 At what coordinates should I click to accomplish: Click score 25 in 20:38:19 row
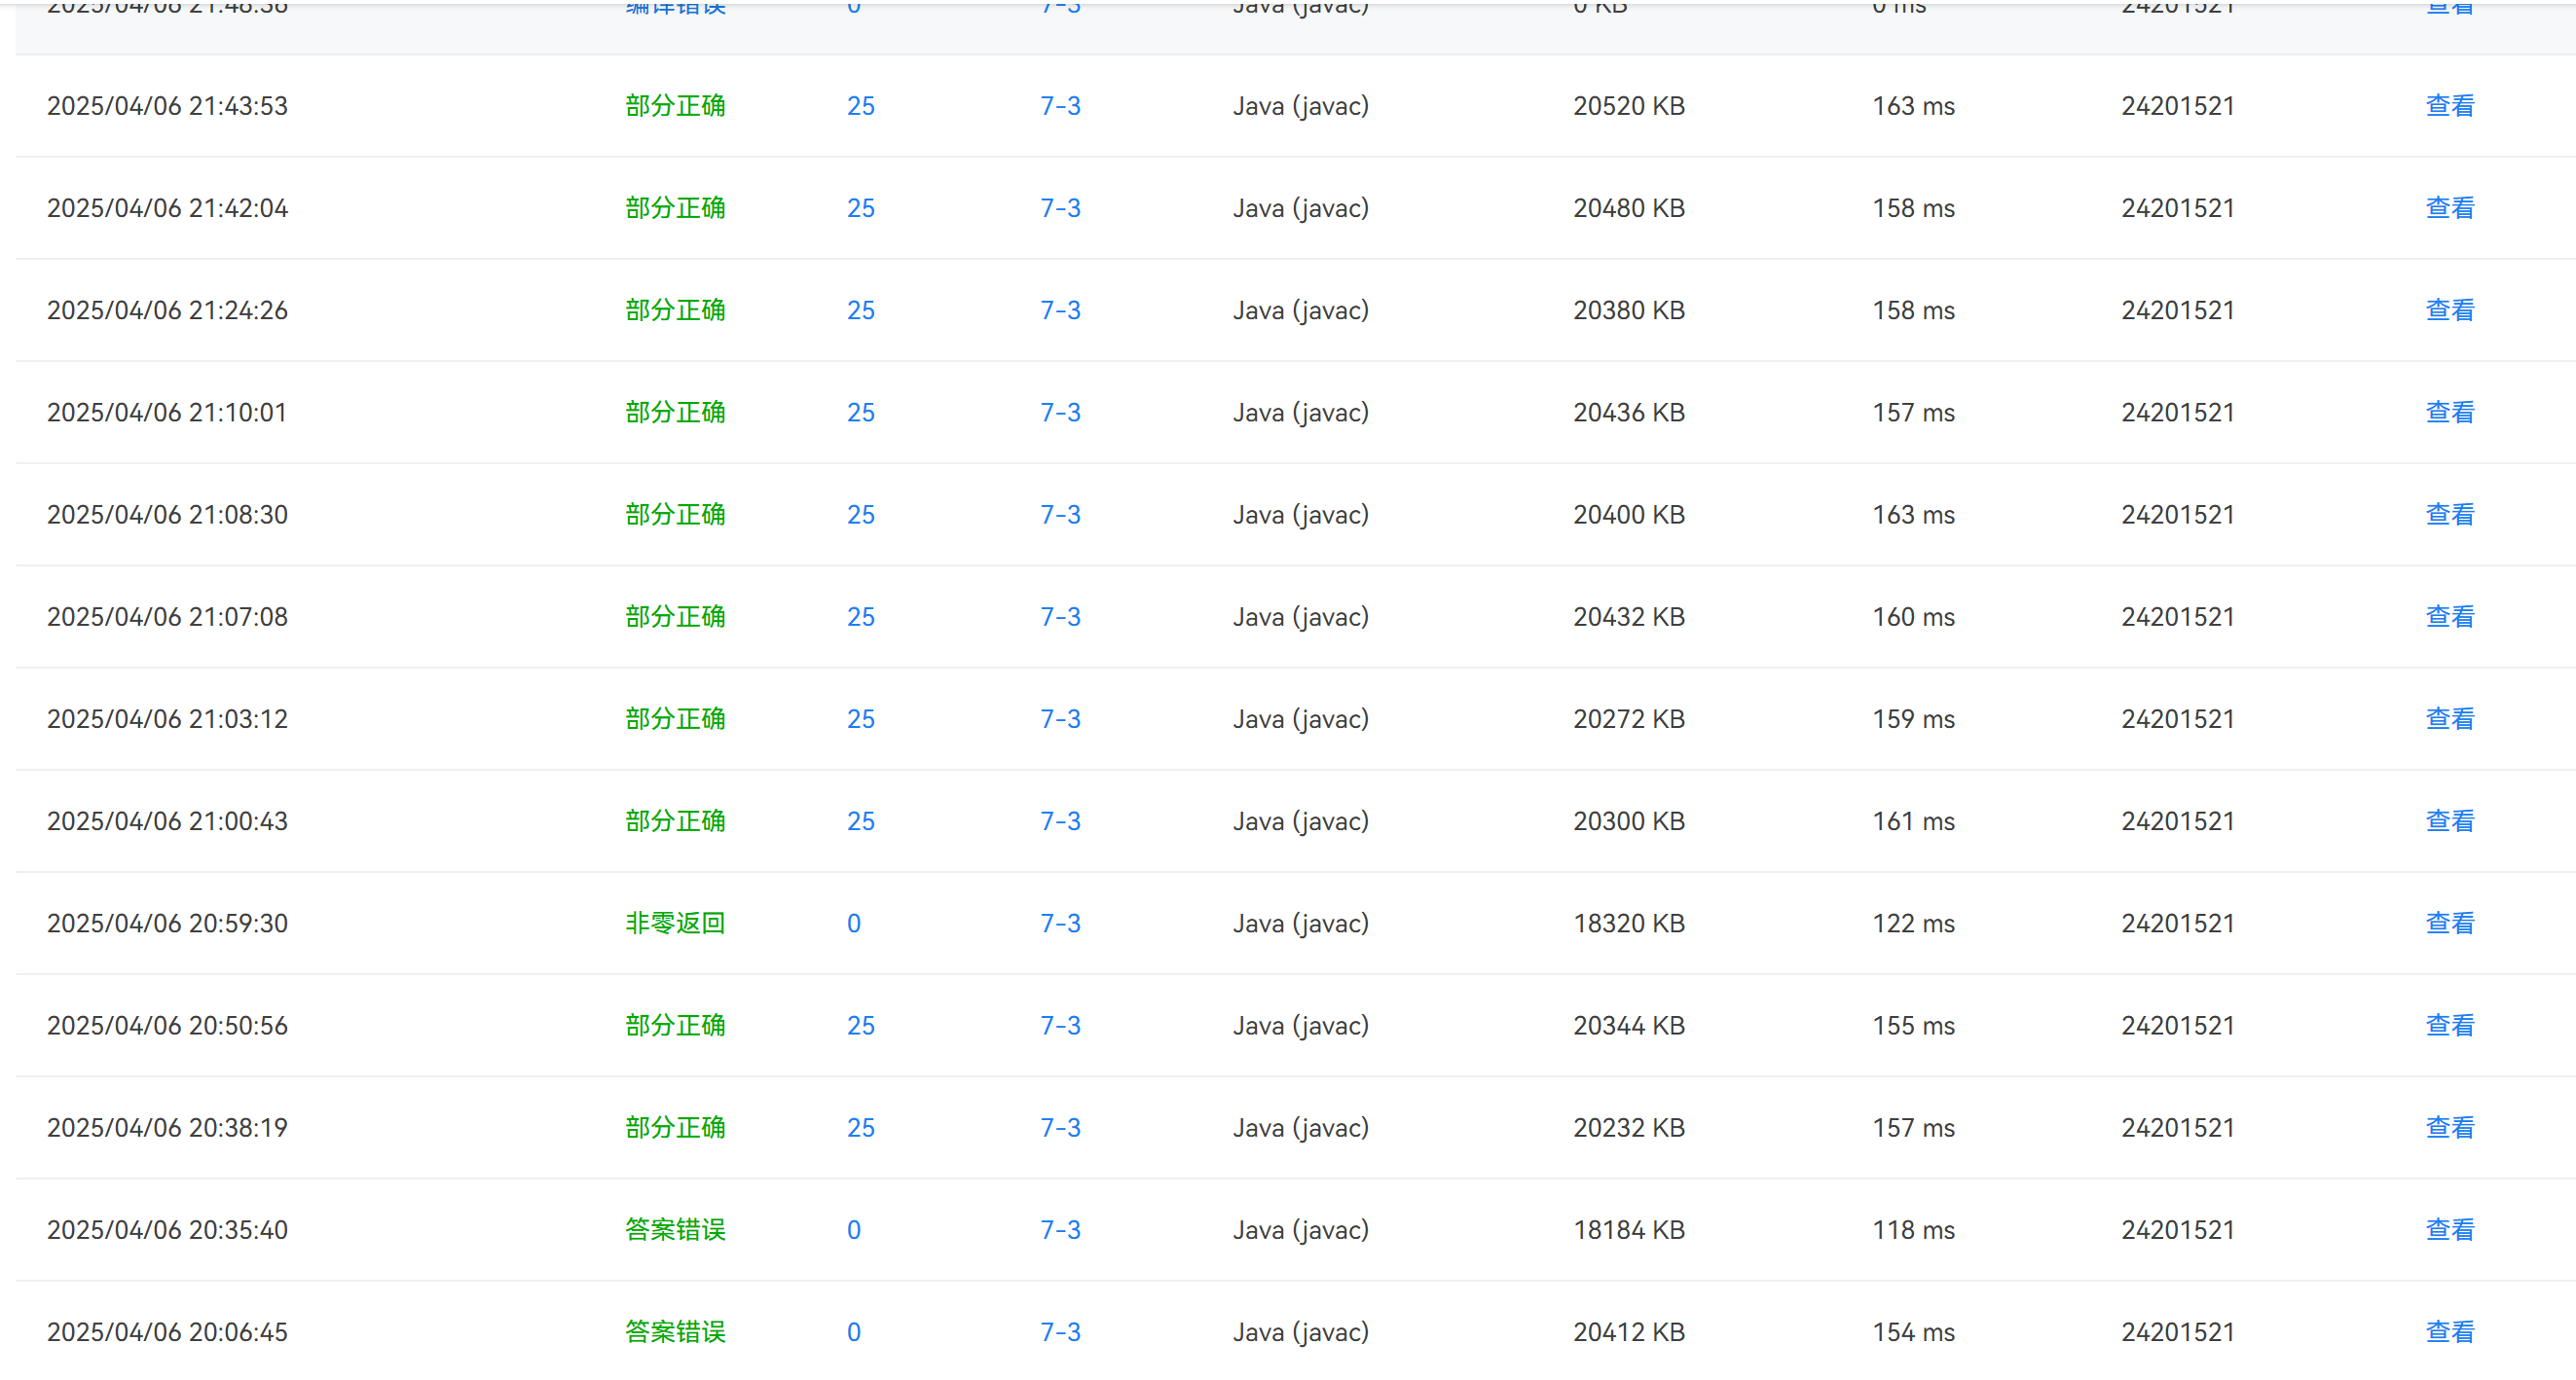[860, 1128]
